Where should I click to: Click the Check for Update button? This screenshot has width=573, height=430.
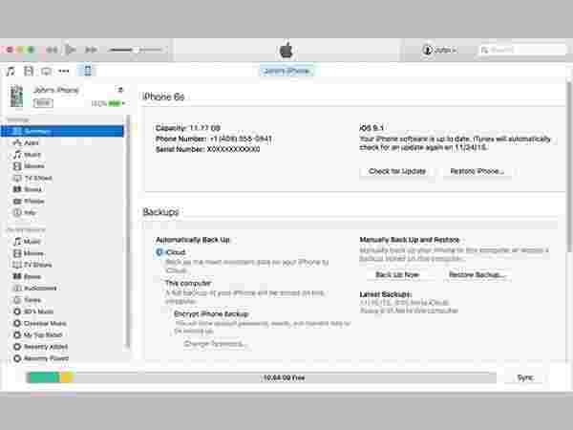[x=397, y=171]
